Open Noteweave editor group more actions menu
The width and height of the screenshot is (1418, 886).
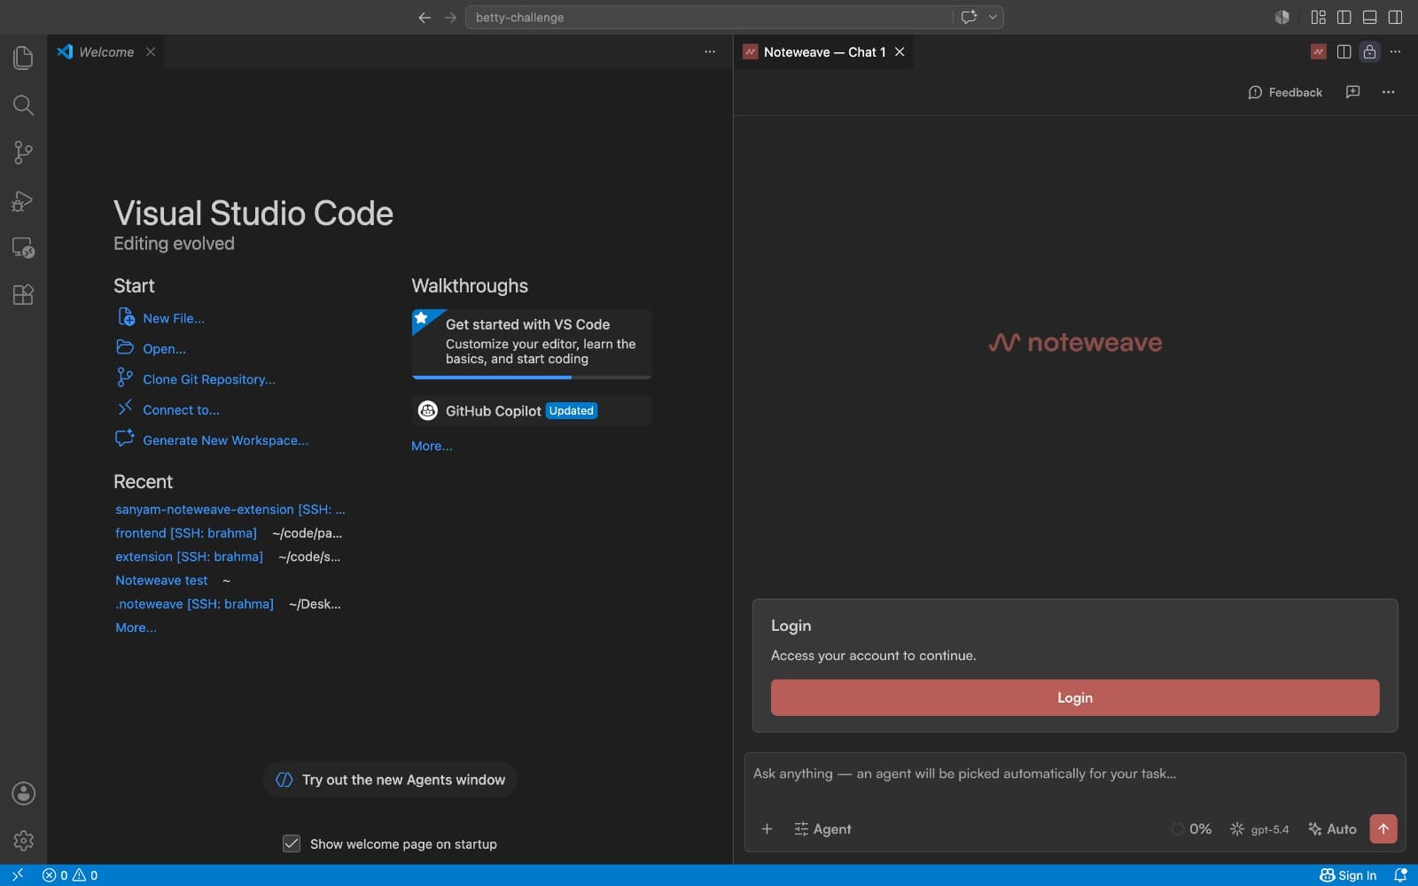(x=1395, y=52)
